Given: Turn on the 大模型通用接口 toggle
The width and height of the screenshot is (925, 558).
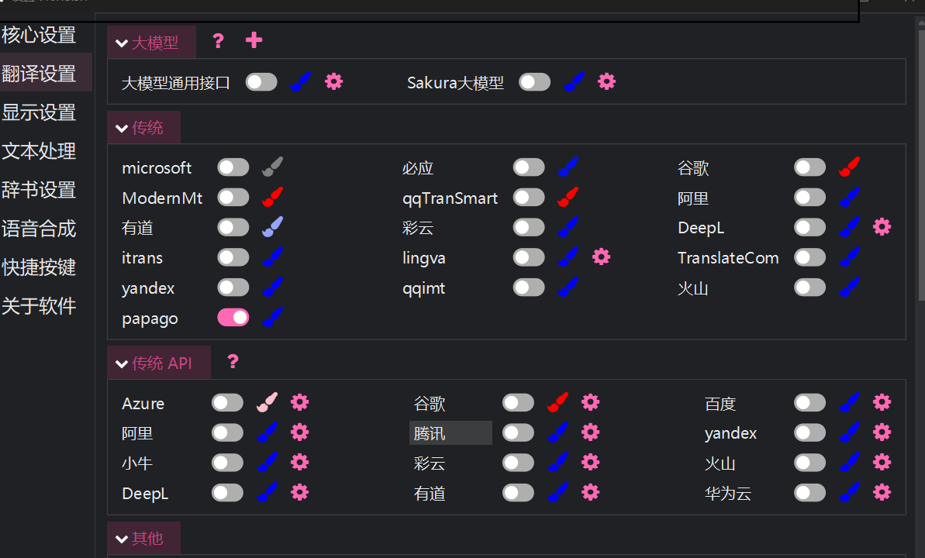Looking at the screenshot, I should (261, 82).
